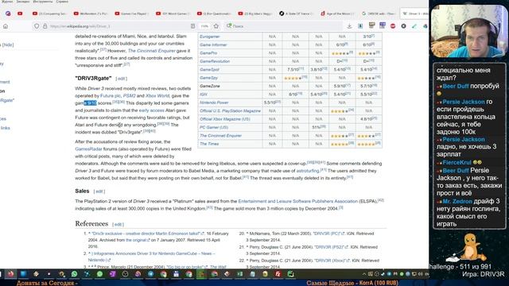The height and width of the screenshot is (286, 509).
Task: Open the 'early access' link
Action: click(x=152, y=110)
